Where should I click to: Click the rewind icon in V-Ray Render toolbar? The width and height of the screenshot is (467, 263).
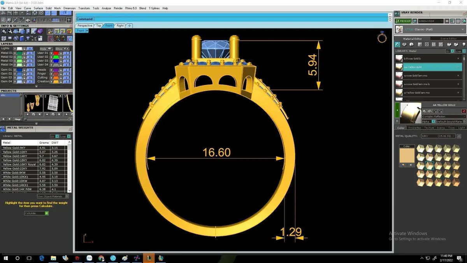tap(447, 21)
